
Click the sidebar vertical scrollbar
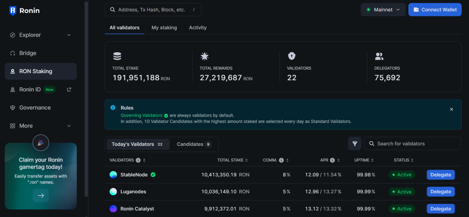(x=86, y=99)
